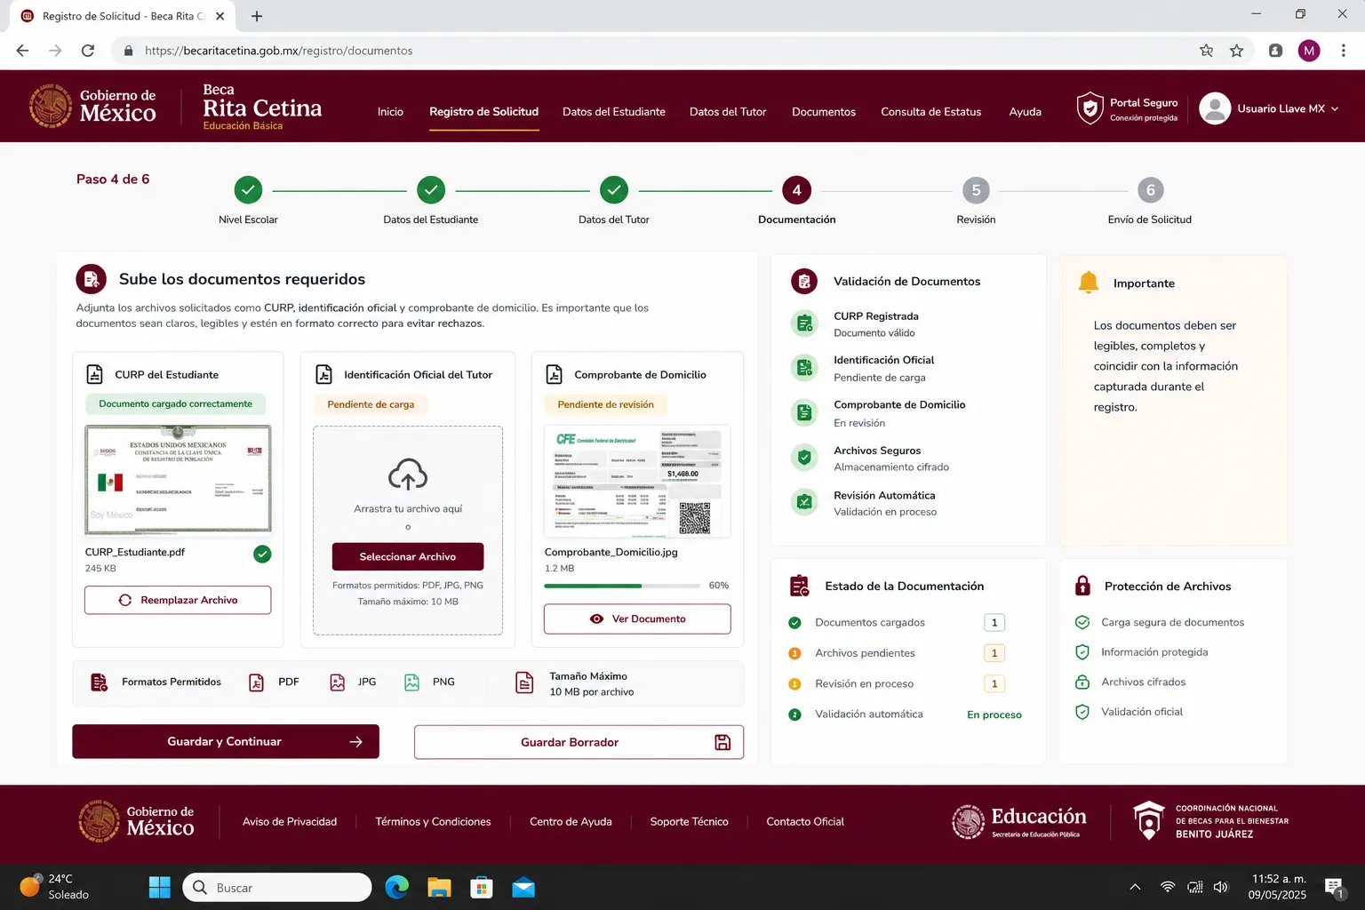Select step 4 Documentación circle
Image resolution: width=1365 pixels, height=910 pixels.
pos(796,190)
